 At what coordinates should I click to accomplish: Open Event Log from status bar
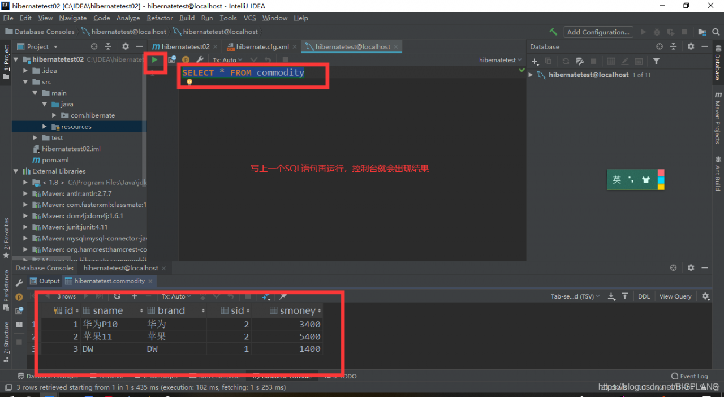coord(689,376)
